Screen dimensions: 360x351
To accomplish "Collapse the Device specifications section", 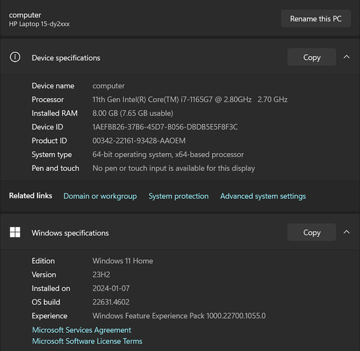I will (346, 57).
